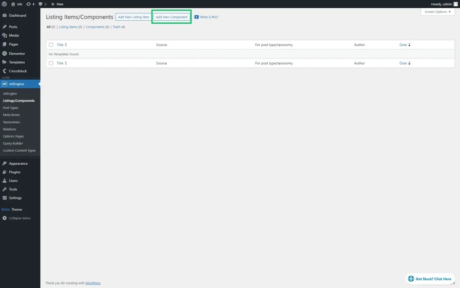Image resolution: width=460 pixels, height=288 pixels.
Task: Click the updates icon showing 4
Action: click(x=28, y=4)
